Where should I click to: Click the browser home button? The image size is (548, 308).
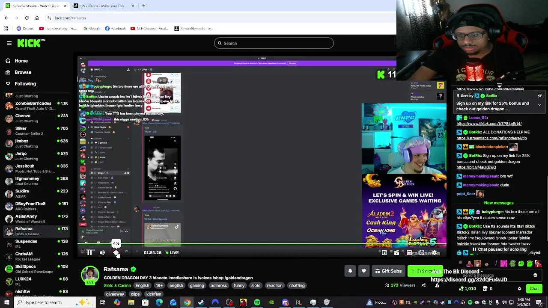pos(37,18)
